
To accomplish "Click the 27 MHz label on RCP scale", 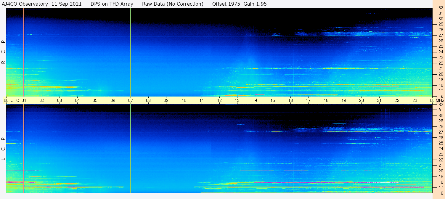I will (x=441, y=35).
